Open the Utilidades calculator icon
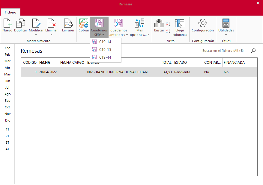The height and width of the screenshot is (185, 263). [x=226, y=23]
